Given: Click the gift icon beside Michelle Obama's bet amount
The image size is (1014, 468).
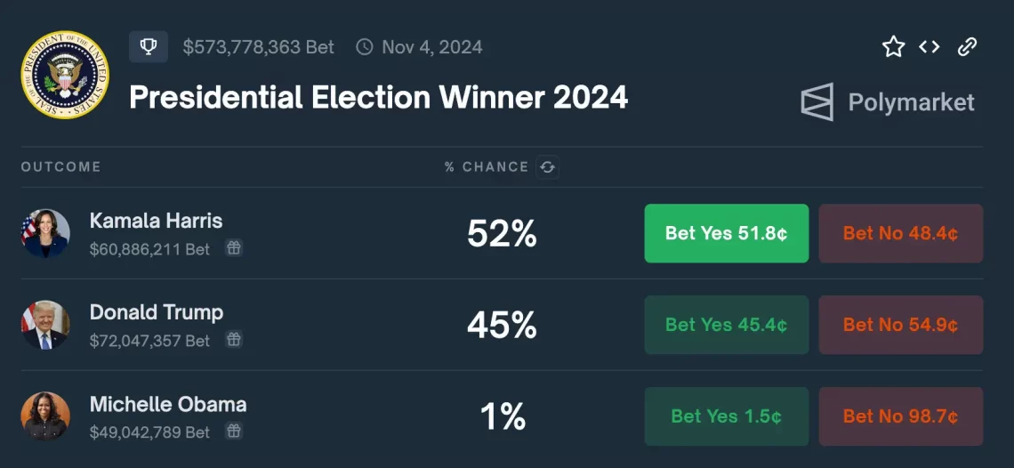Looking at the screenshot, I should pyautogui.click(x=233, y=432).
